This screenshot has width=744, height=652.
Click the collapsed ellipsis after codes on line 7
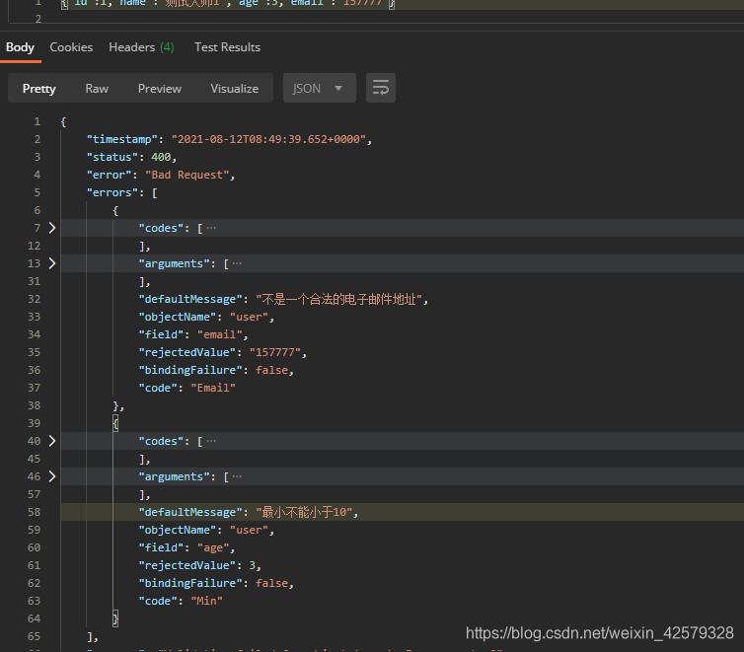coord(211,228)
